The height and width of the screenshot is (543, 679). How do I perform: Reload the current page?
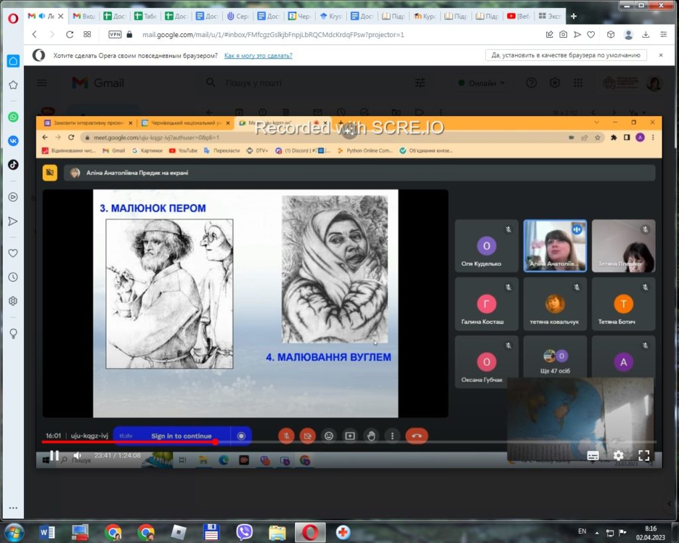point(69,34)
